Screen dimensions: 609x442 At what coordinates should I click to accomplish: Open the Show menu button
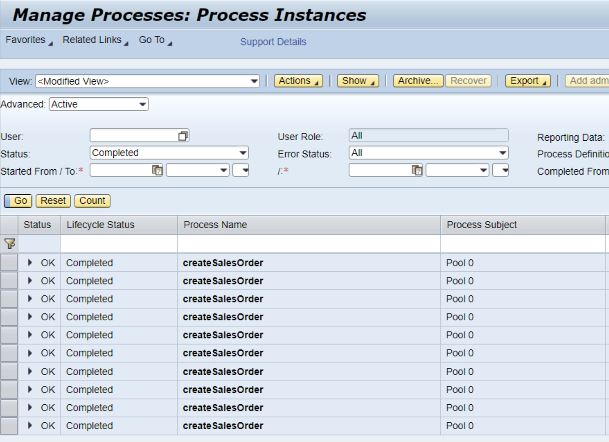(x=358, y=81)
